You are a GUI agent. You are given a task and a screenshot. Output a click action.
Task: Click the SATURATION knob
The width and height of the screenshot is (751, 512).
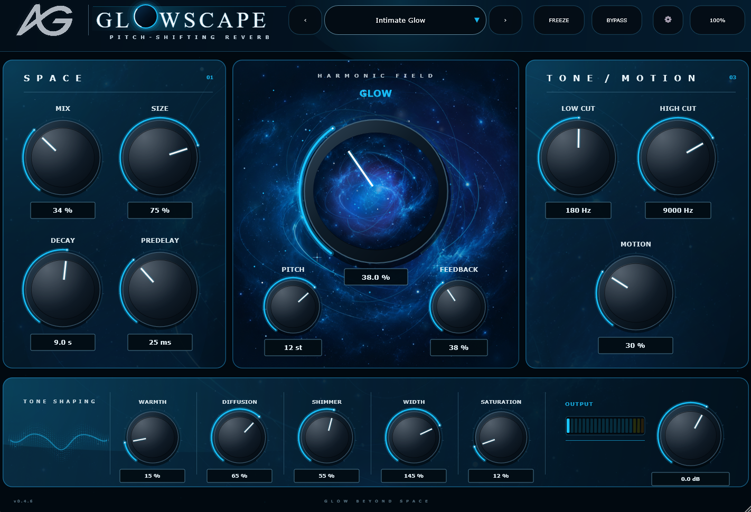(x=501, y=438)
